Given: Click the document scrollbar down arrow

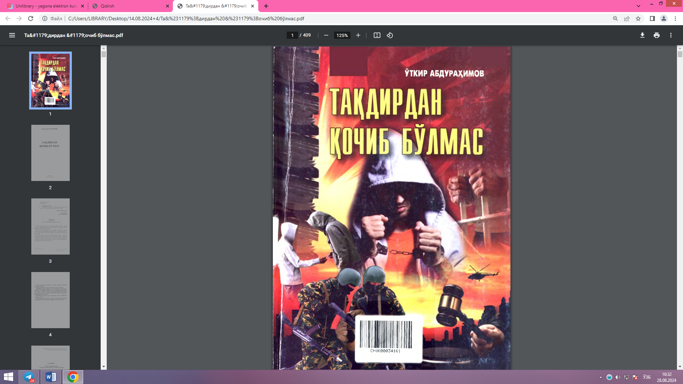Looking at the screenshot, I should pos(680,367).
